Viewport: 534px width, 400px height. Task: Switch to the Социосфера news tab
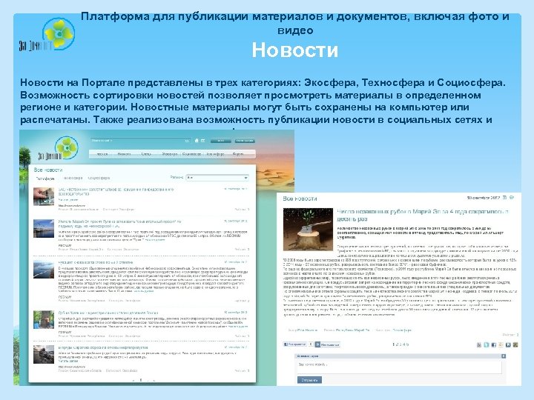tap(99, 178)
